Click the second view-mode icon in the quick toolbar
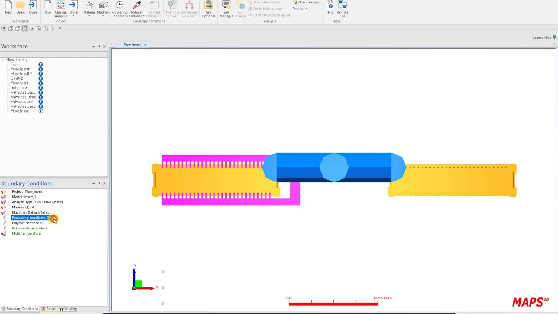Image resolution: width=558 pixels, height=314 pixels. [10, 28]
